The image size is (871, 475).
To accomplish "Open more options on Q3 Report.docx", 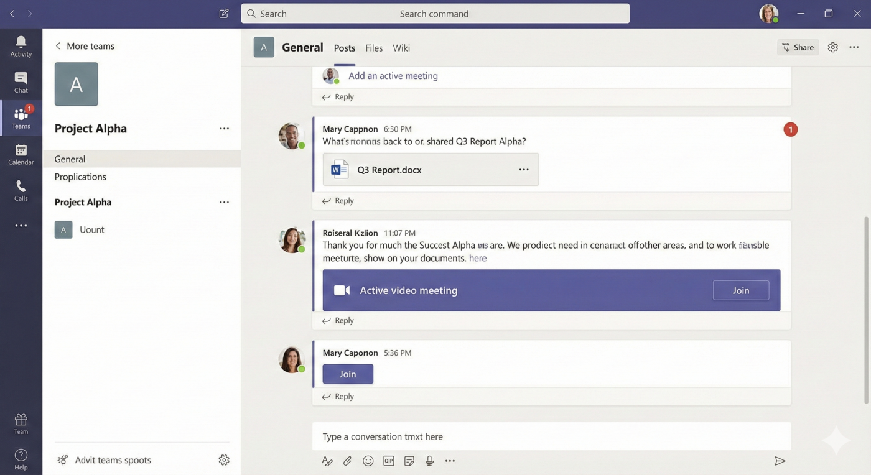I will tap(524, 170).
